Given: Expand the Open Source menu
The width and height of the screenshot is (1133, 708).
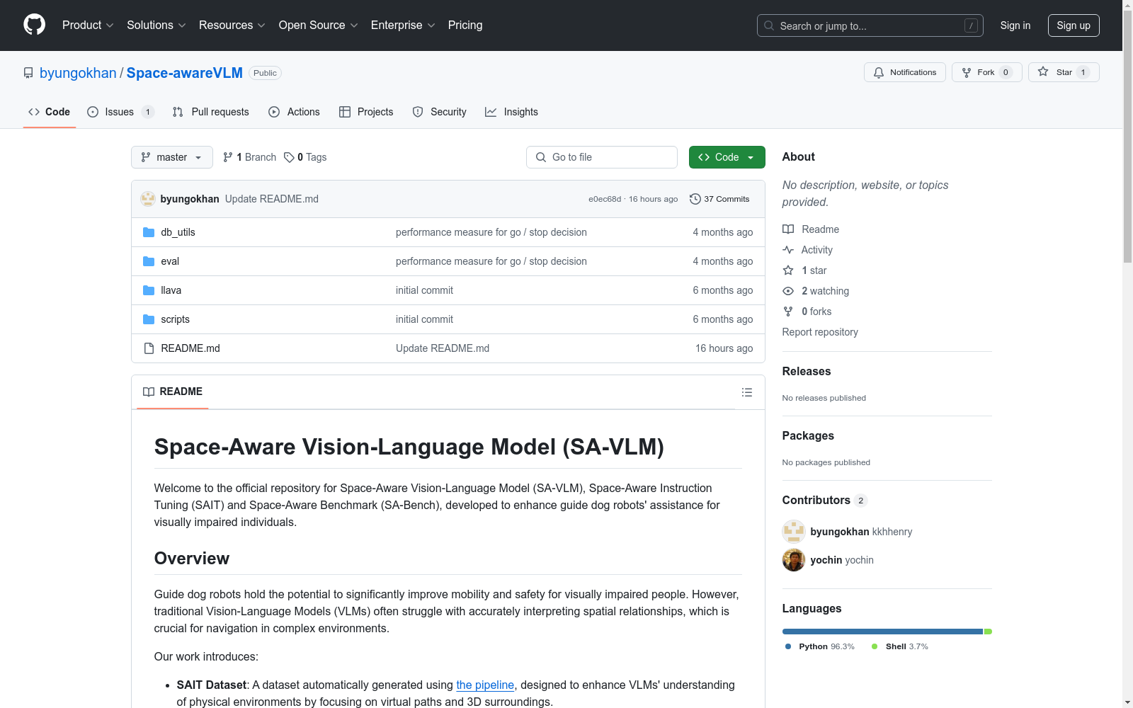Looking at the screenshot, I should pyautogui.click(x=319, y=25).
